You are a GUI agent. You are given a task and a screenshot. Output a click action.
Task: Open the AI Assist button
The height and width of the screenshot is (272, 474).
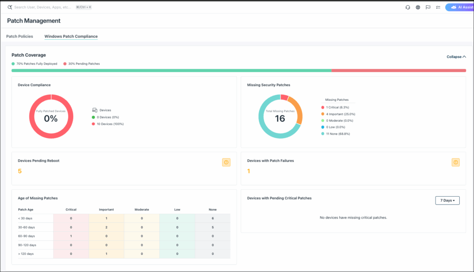pyautogui.click(x=459, y=7)
